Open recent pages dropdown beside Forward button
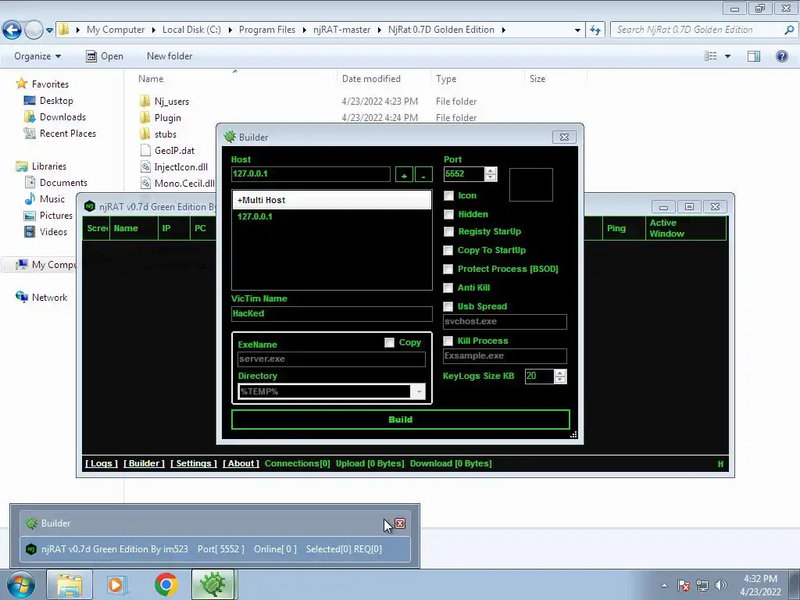 49,30
